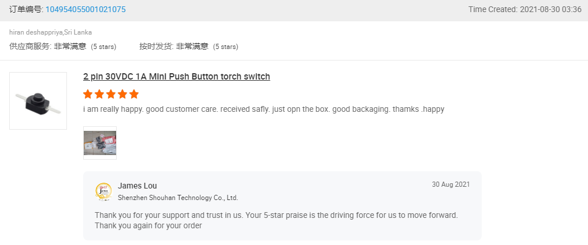Click the fourth orange rating star
The image size is (588, 245).
[x=122, y=94]
